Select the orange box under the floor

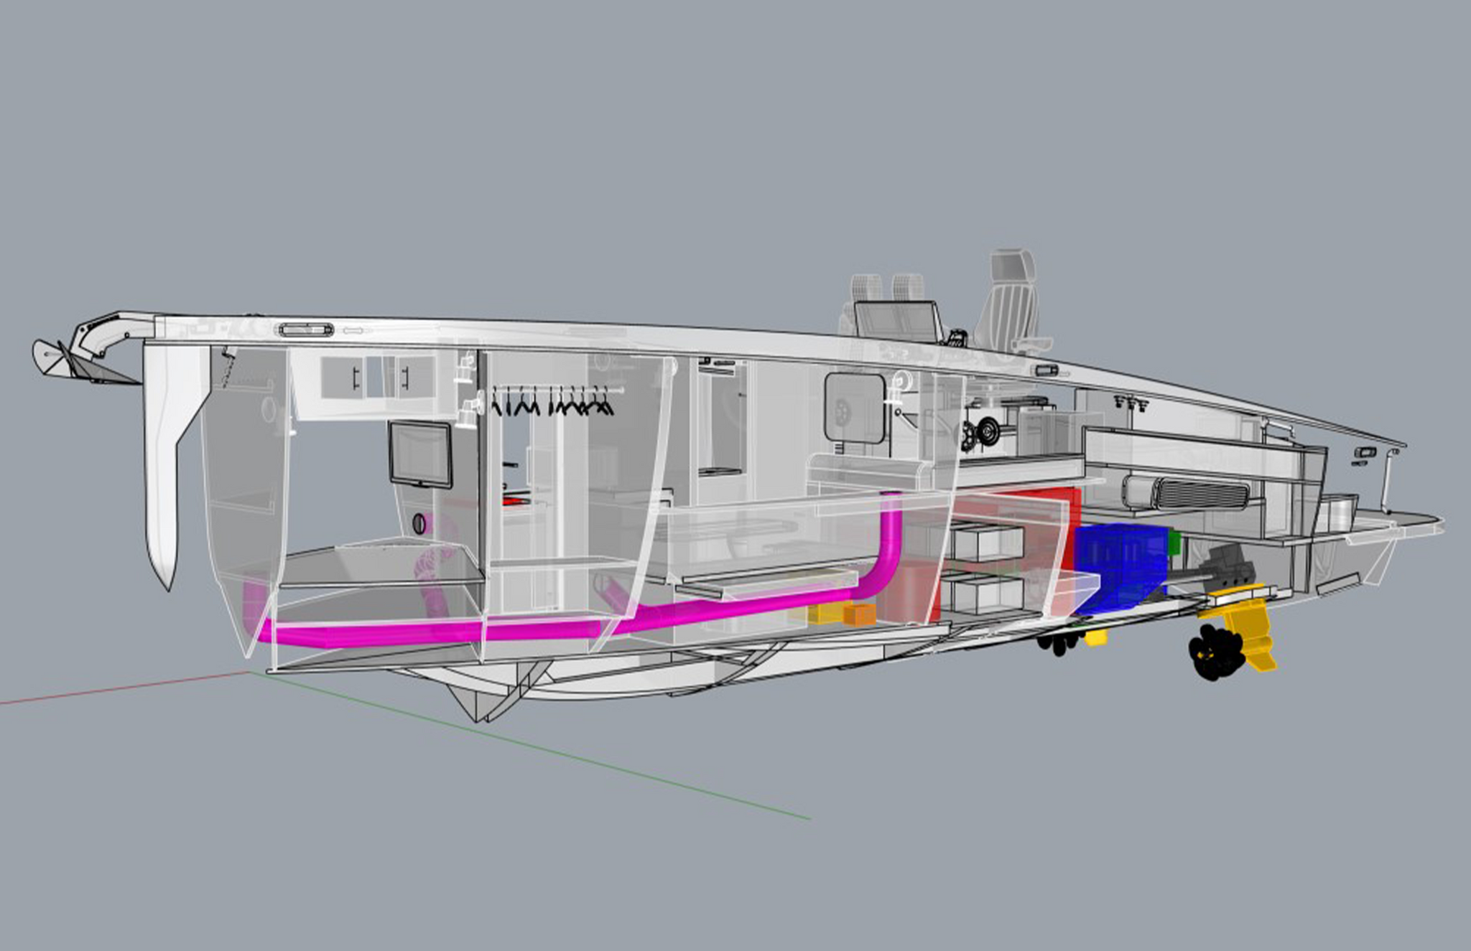point(859,615)
